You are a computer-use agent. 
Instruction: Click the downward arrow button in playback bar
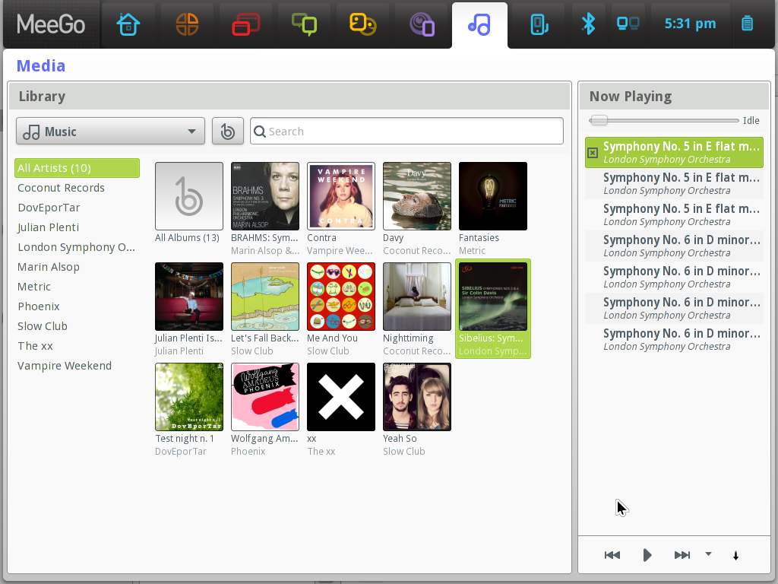coord(735,555)
